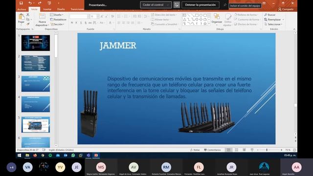The height and width of the screenshot is (176, 313).
Task: Toggle the Notas pane
Action: click(195, 150)
